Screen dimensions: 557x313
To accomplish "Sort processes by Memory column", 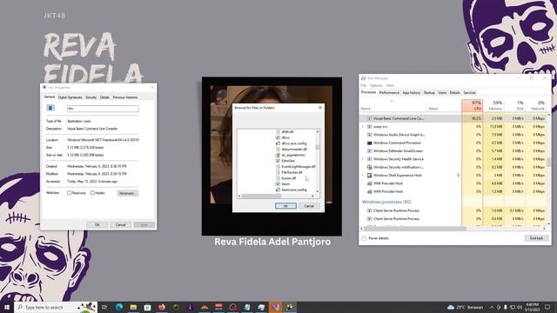I will 494,105.
